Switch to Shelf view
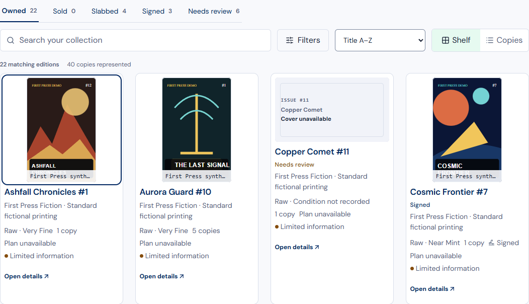529x304 pixels. 456,40
